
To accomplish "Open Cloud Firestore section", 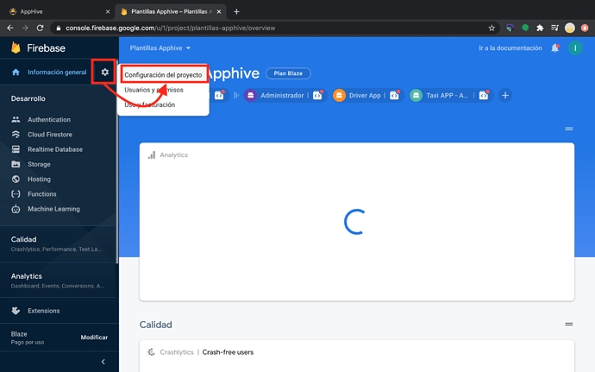I will pos(50,135).
